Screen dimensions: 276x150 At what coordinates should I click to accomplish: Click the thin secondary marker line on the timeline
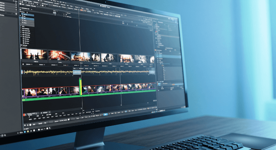click(x=120, y=86)
